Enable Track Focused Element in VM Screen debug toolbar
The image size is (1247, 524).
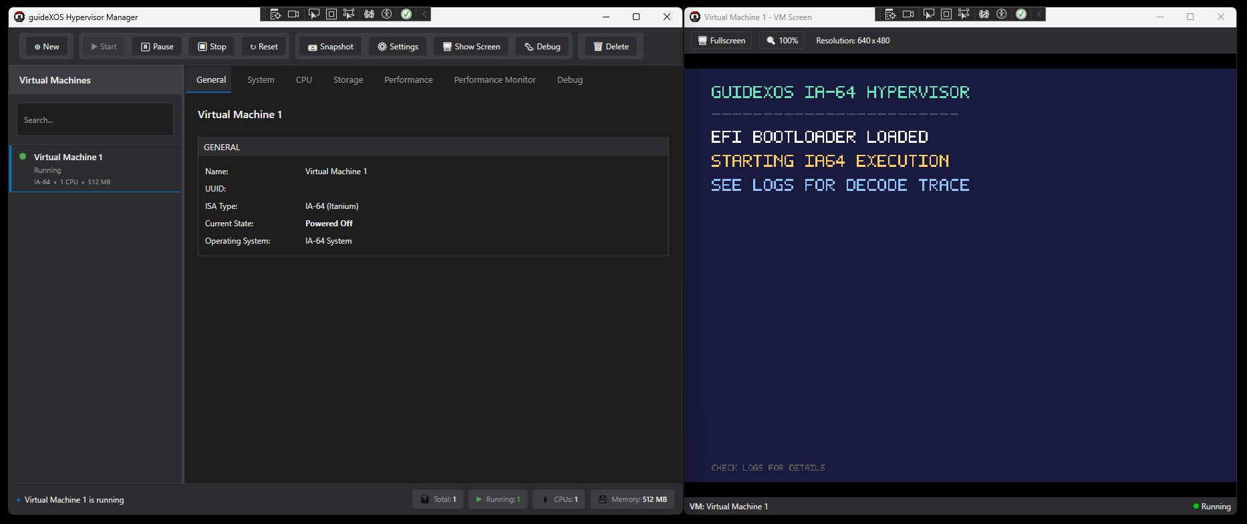(x=964, y=14)
